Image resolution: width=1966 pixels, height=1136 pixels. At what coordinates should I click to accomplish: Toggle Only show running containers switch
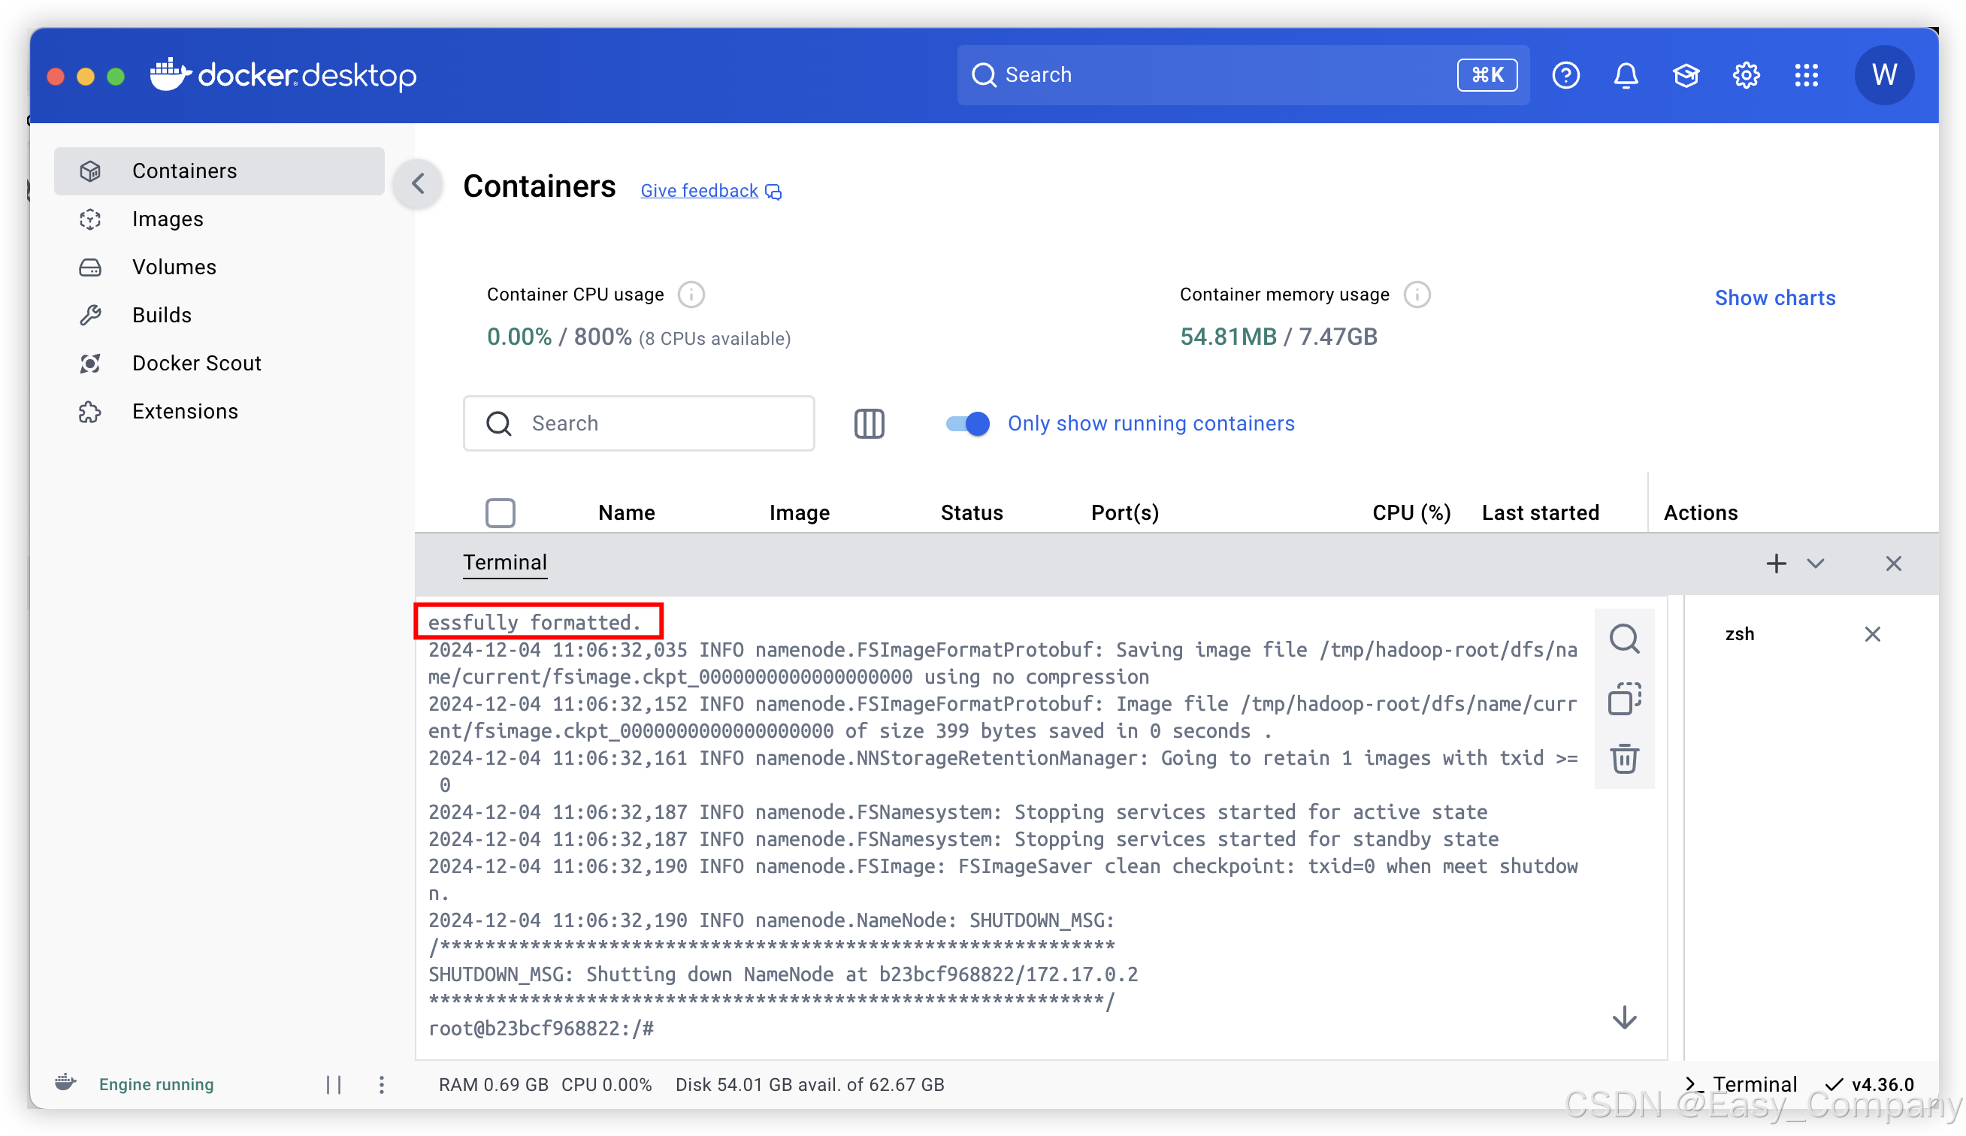[967, 423]
